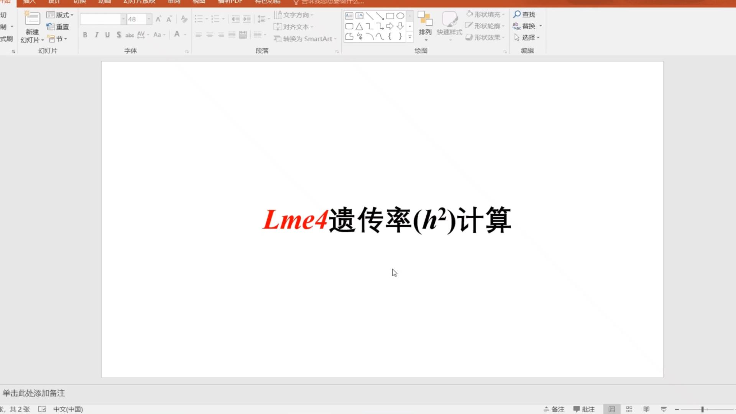This screenshot has height=414, width=736.
Task: Open 形状填充 shape fill options
Action: (x=485, y=14)
